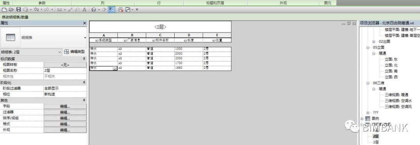Redo action using the toolbar arrow icon

47,10
